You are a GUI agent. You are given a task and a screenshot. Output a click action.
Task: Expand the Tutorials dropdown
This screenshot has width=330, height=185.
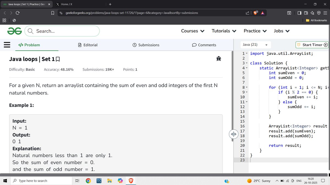pyautogui.click(x=224, y=31)
